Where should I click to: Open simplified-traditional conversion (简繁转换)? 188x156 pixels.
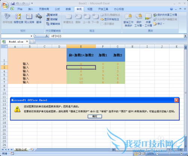(53, 24)
